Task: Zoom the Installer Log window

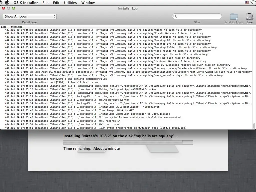Action: pos(13,8)
